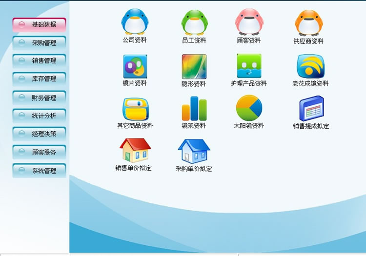Open 采购单价拟定 blue house icon
Viewport: 366px width, 256px height.
point(194,151)
